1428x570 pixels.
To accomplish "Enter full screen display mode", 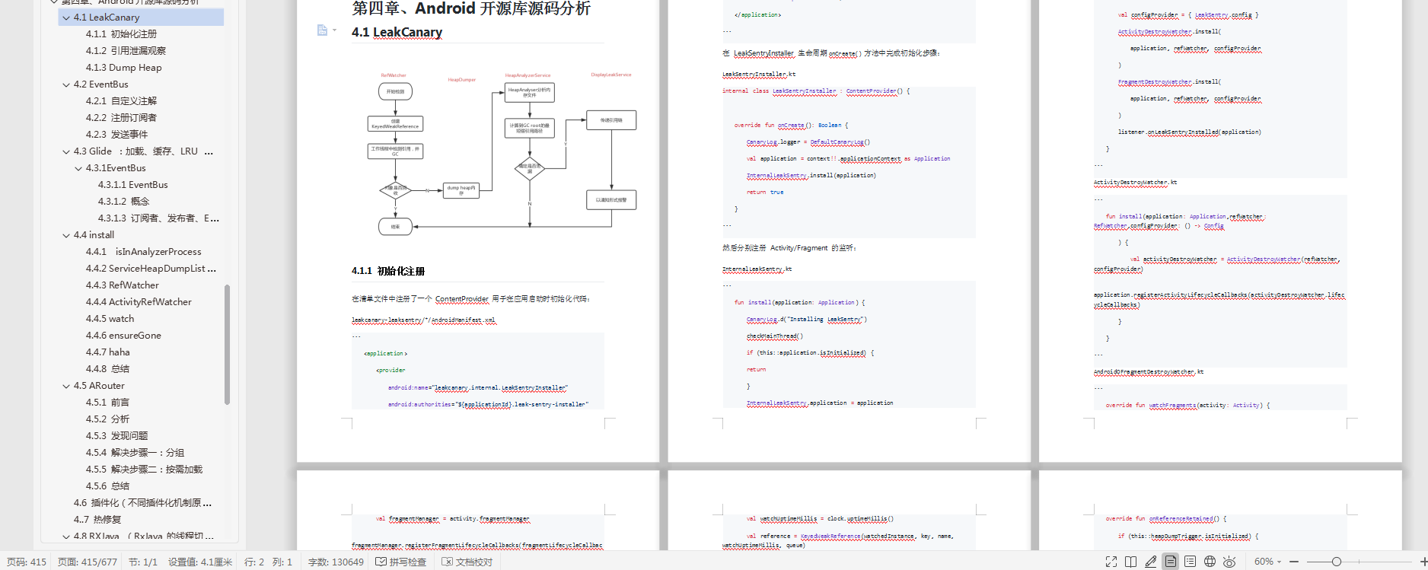I will click(1111, 562).
